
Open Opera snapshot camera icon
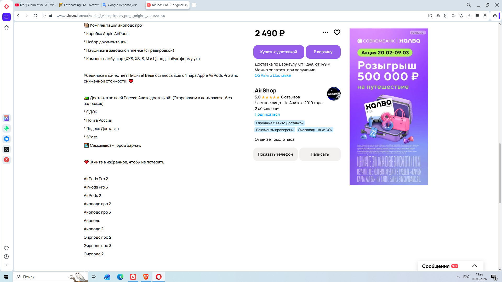438,16
